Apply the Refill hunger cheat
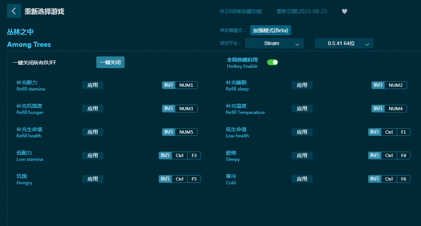Image resolution: width=421 pixels, height=226 pixels. point(93,108)
